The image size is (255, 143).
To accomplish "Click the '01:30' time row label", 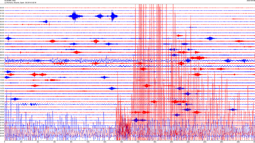I will point(2,16).
